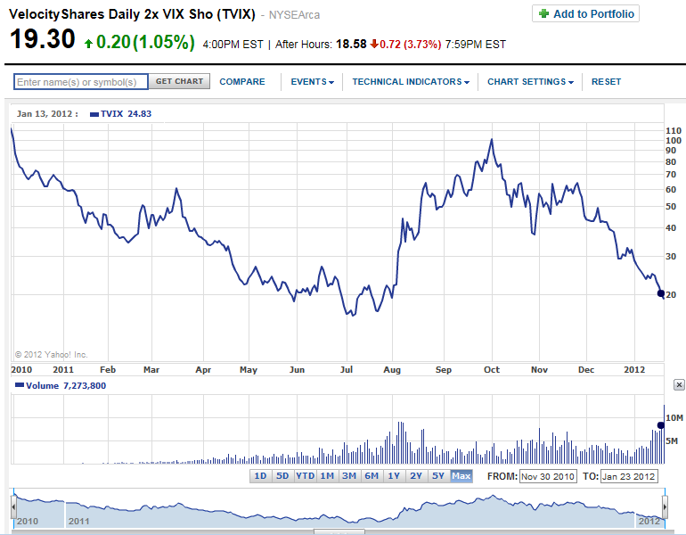Screen dimensions: 686x535
Task: Select the 1M time range tab
Action: (x=327, y=476)
